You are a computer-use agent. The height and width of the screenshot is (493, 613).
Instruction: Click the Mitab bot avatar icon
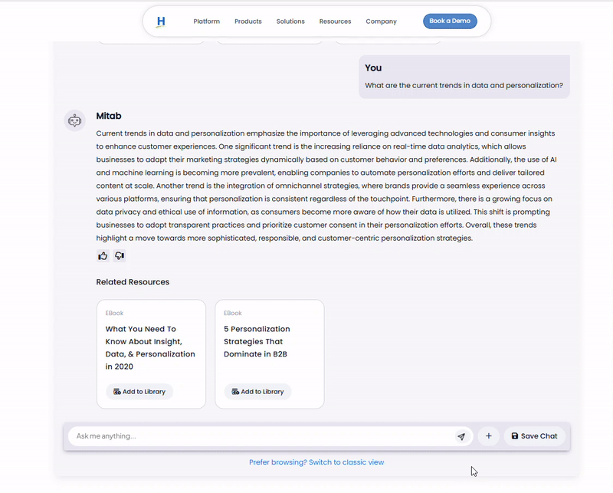[x=74, y=120]
